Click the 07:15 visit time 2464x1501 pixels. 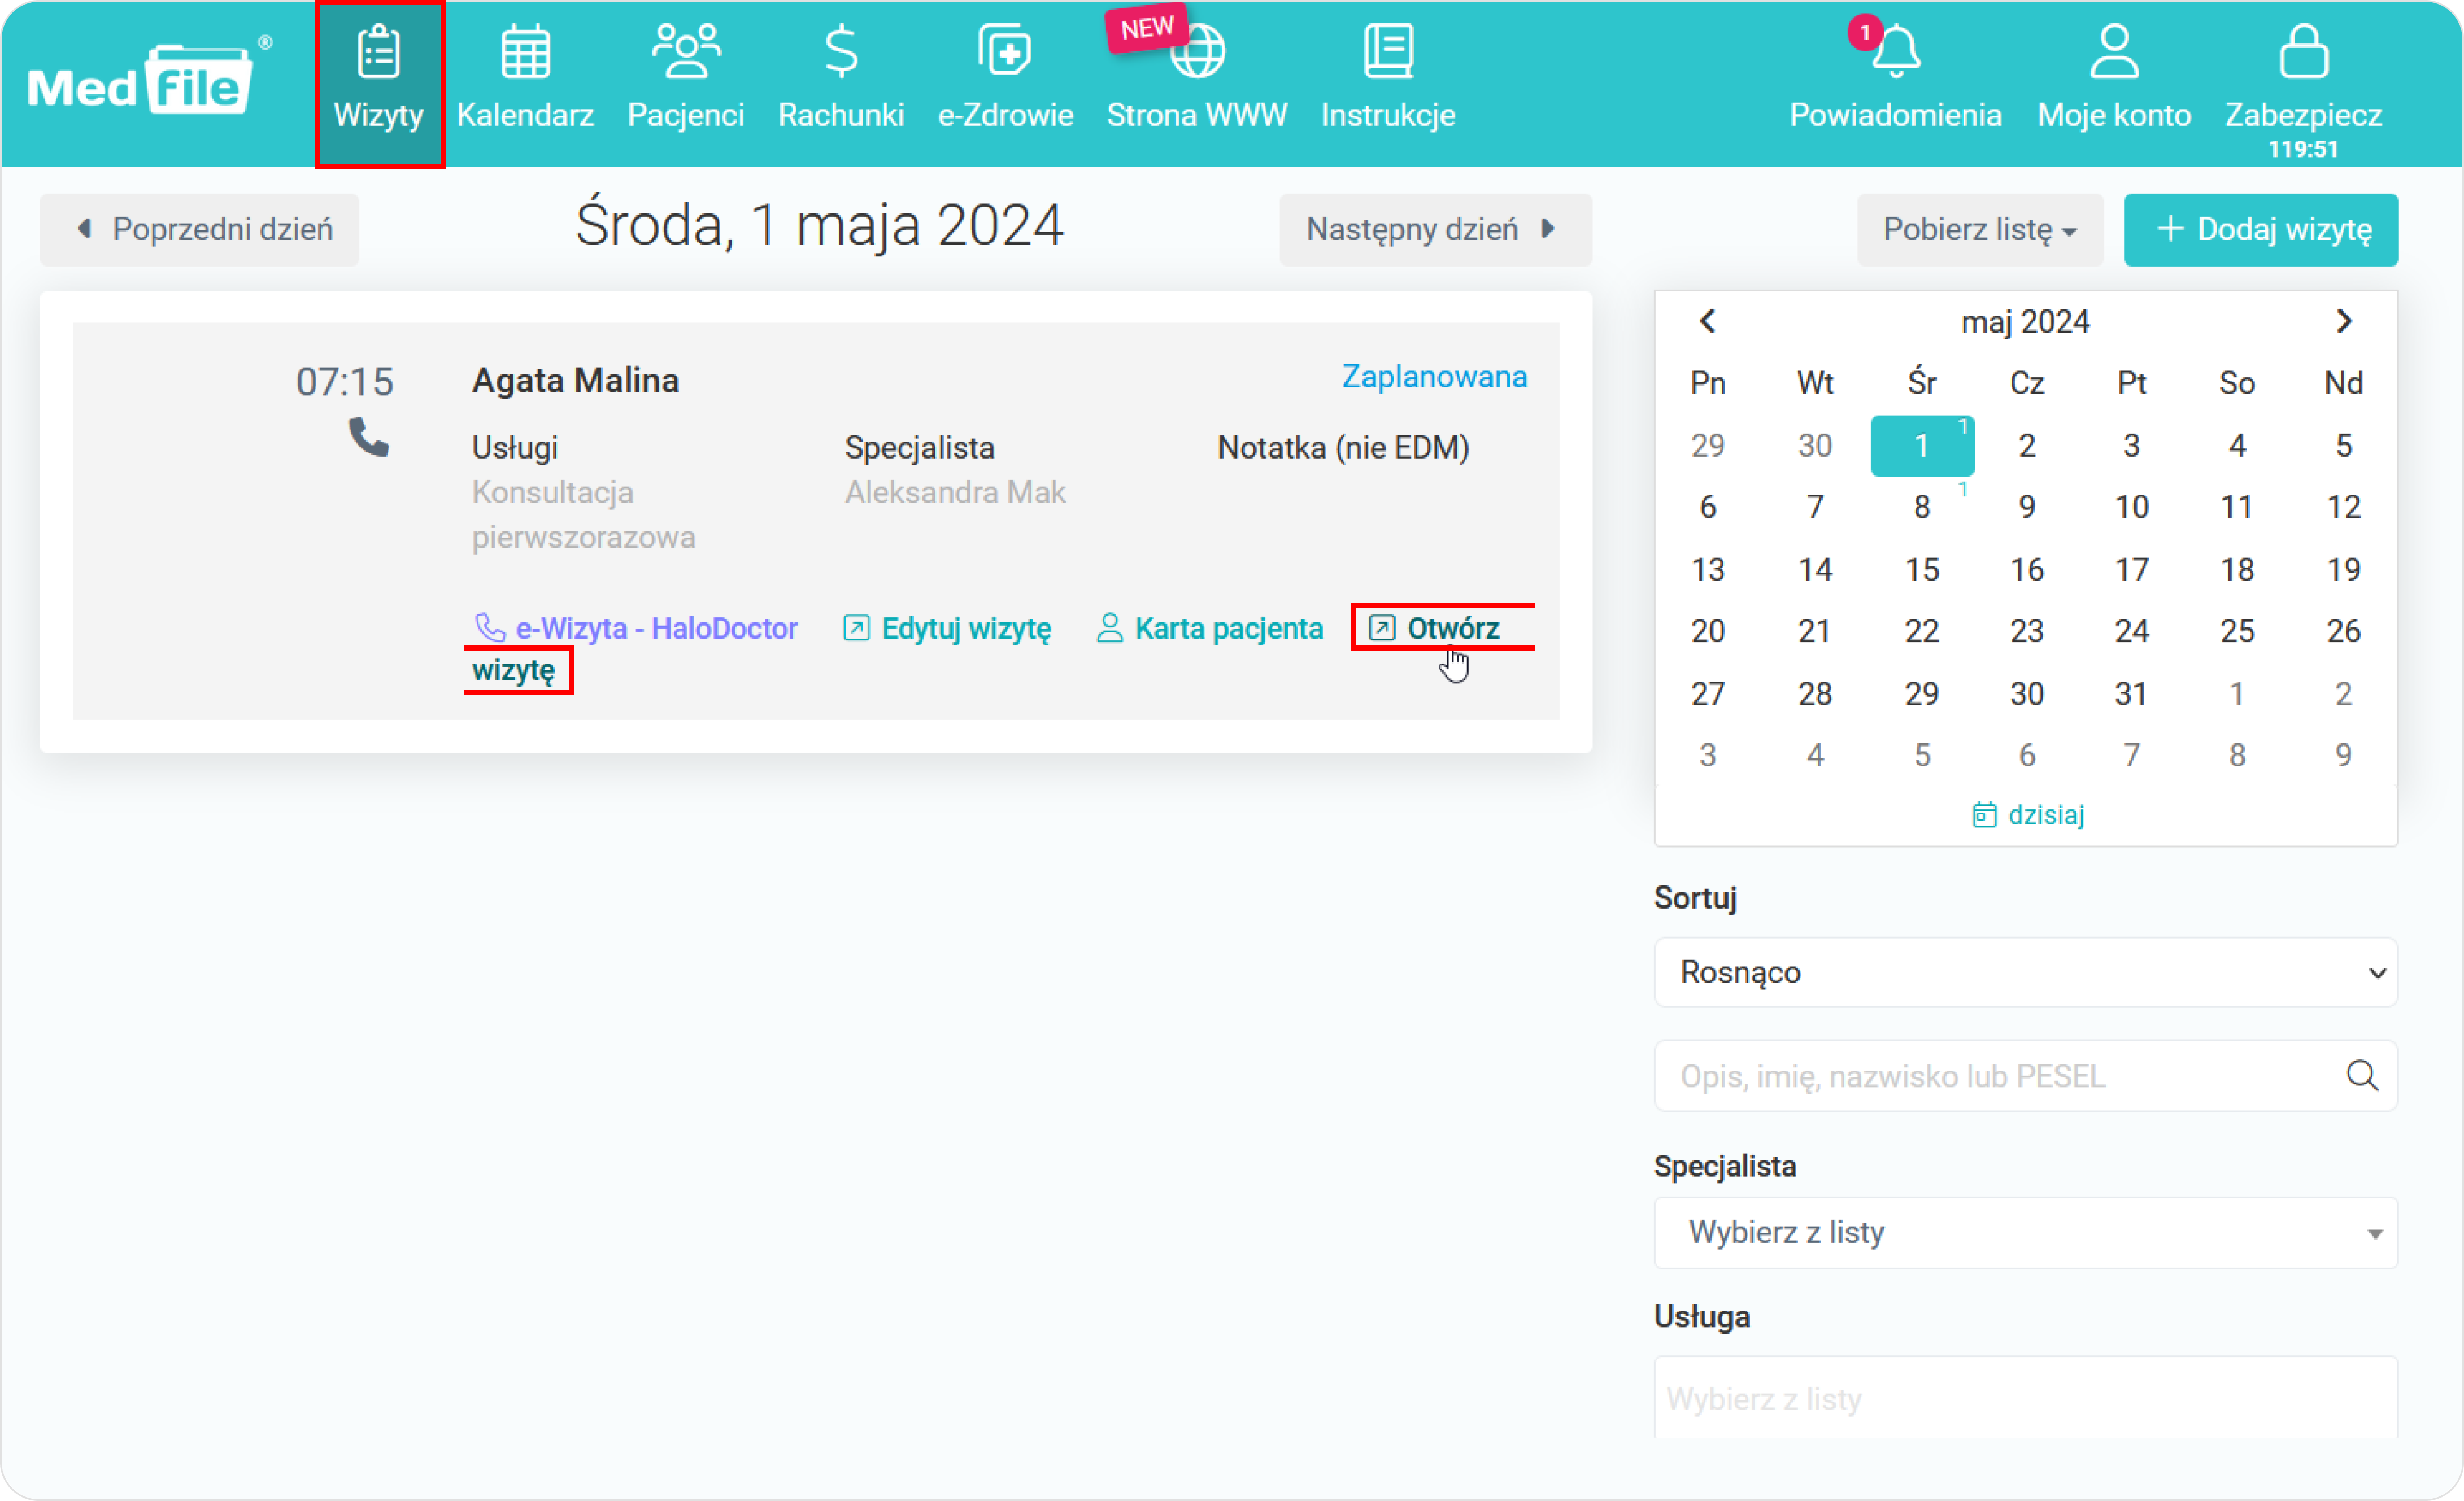tap(344, 381)
